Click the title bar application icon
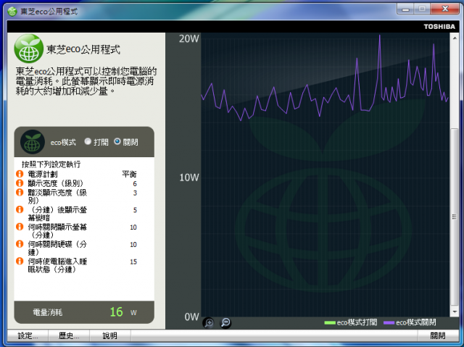The width and height of the screenshot is (464, 347). click(x=12, y=12)
